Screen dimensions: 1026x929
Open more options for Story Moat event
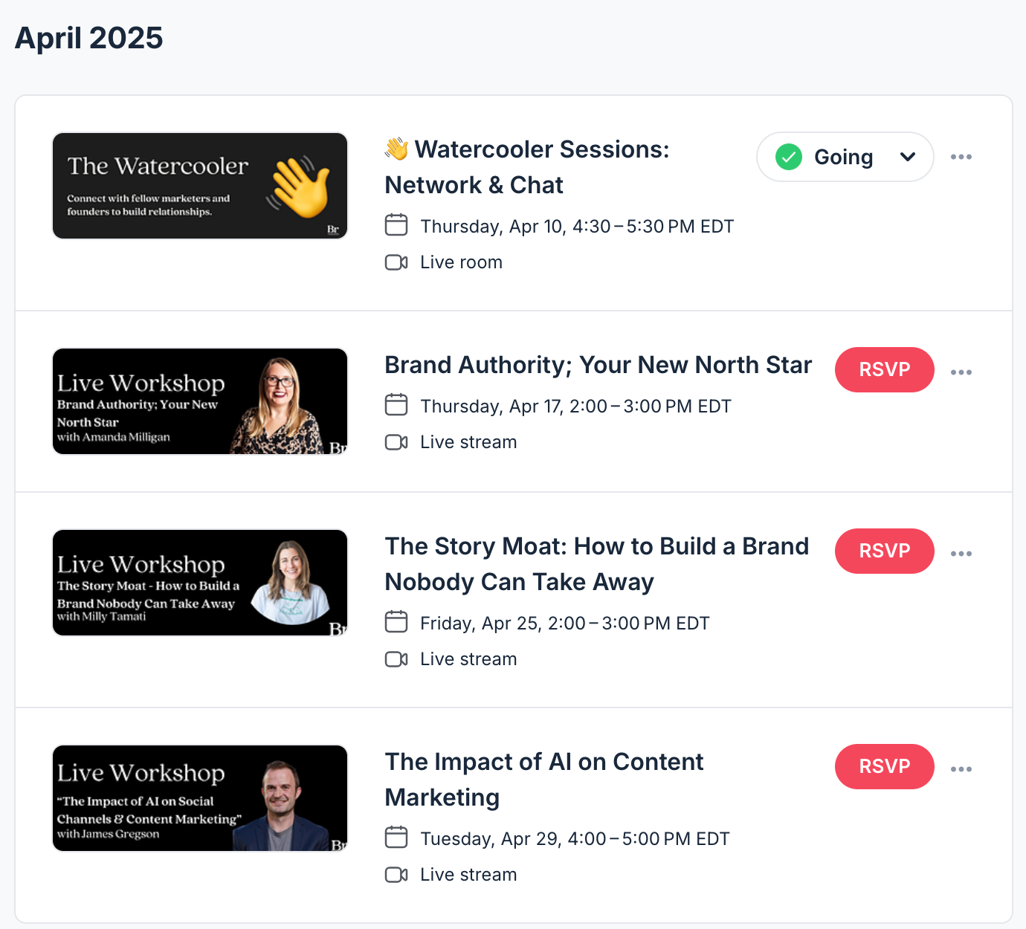point(961,554)
